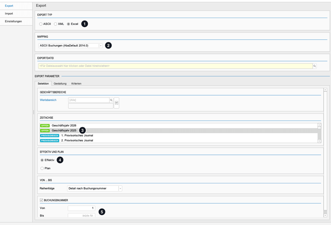Open the file search icon in Exportdatei field
The width and height of the screenshot is (331, 225).
point(314,66)
